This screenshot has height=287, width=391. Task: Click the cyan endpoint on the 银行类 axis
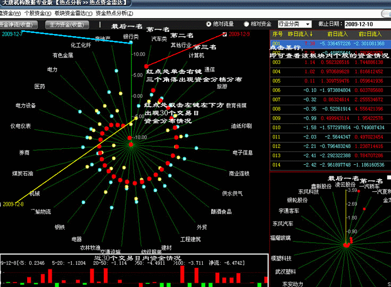coord(131,43)
